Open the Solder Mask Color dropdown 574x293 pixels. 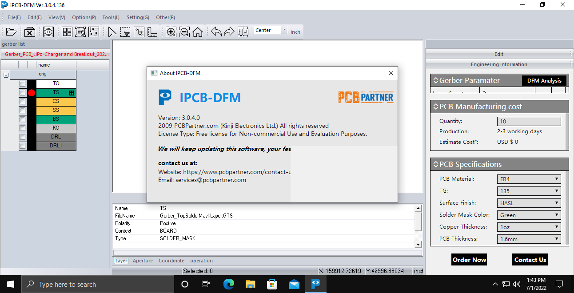(x=529, y=215)
